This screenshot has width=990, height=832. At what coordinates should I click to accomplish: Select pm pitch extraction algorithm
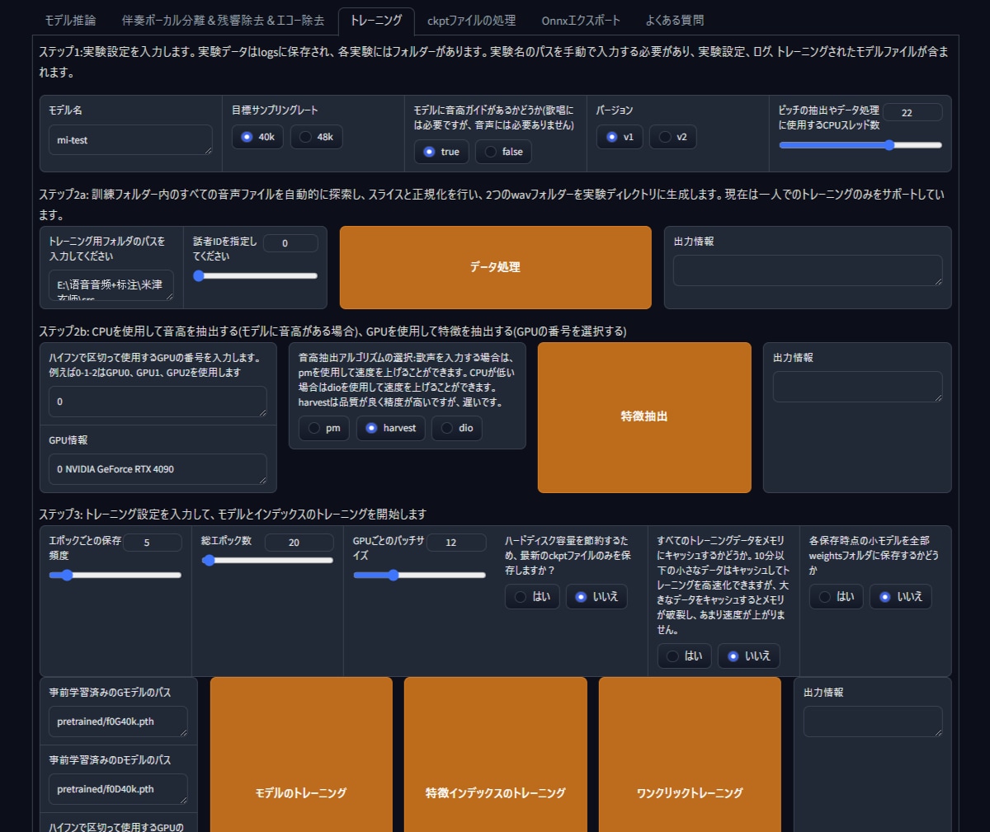(x=324, y=428)
